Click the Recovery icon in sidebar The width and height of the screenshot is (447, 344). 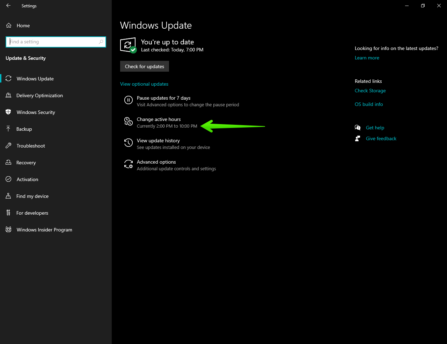point(8,163)
